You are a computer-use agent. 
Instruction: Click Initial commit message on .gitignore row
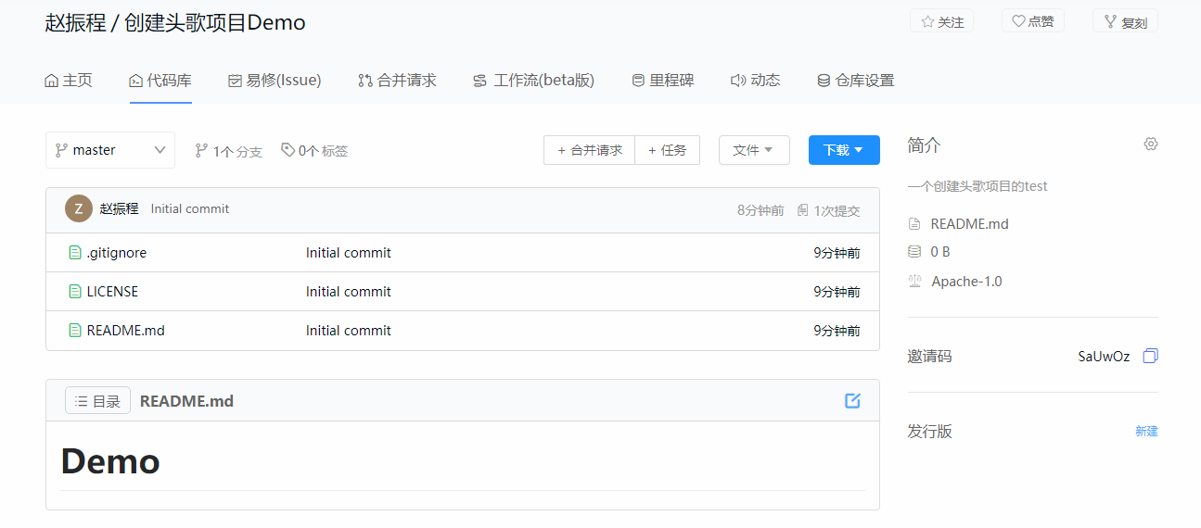349,253
